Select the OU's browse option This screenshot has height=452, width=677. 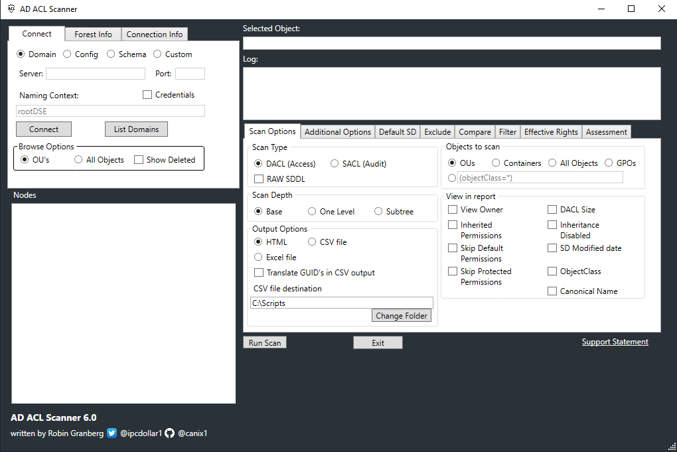[25, 160]
